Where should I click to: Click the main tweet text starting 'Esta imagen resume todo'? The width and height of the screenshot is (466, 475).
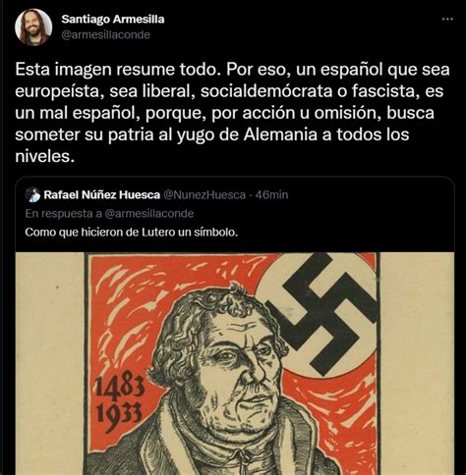click(232, 113)
